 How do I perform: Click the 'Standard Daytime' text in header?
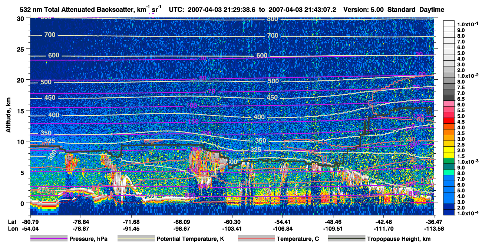point(416,9)
